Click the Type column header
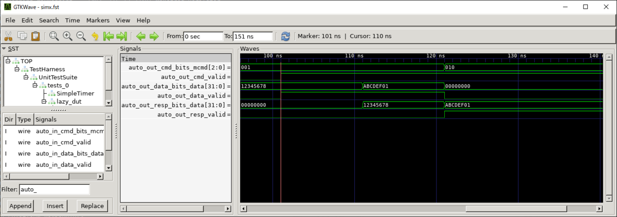617x217 pixels. click(24, 120)
